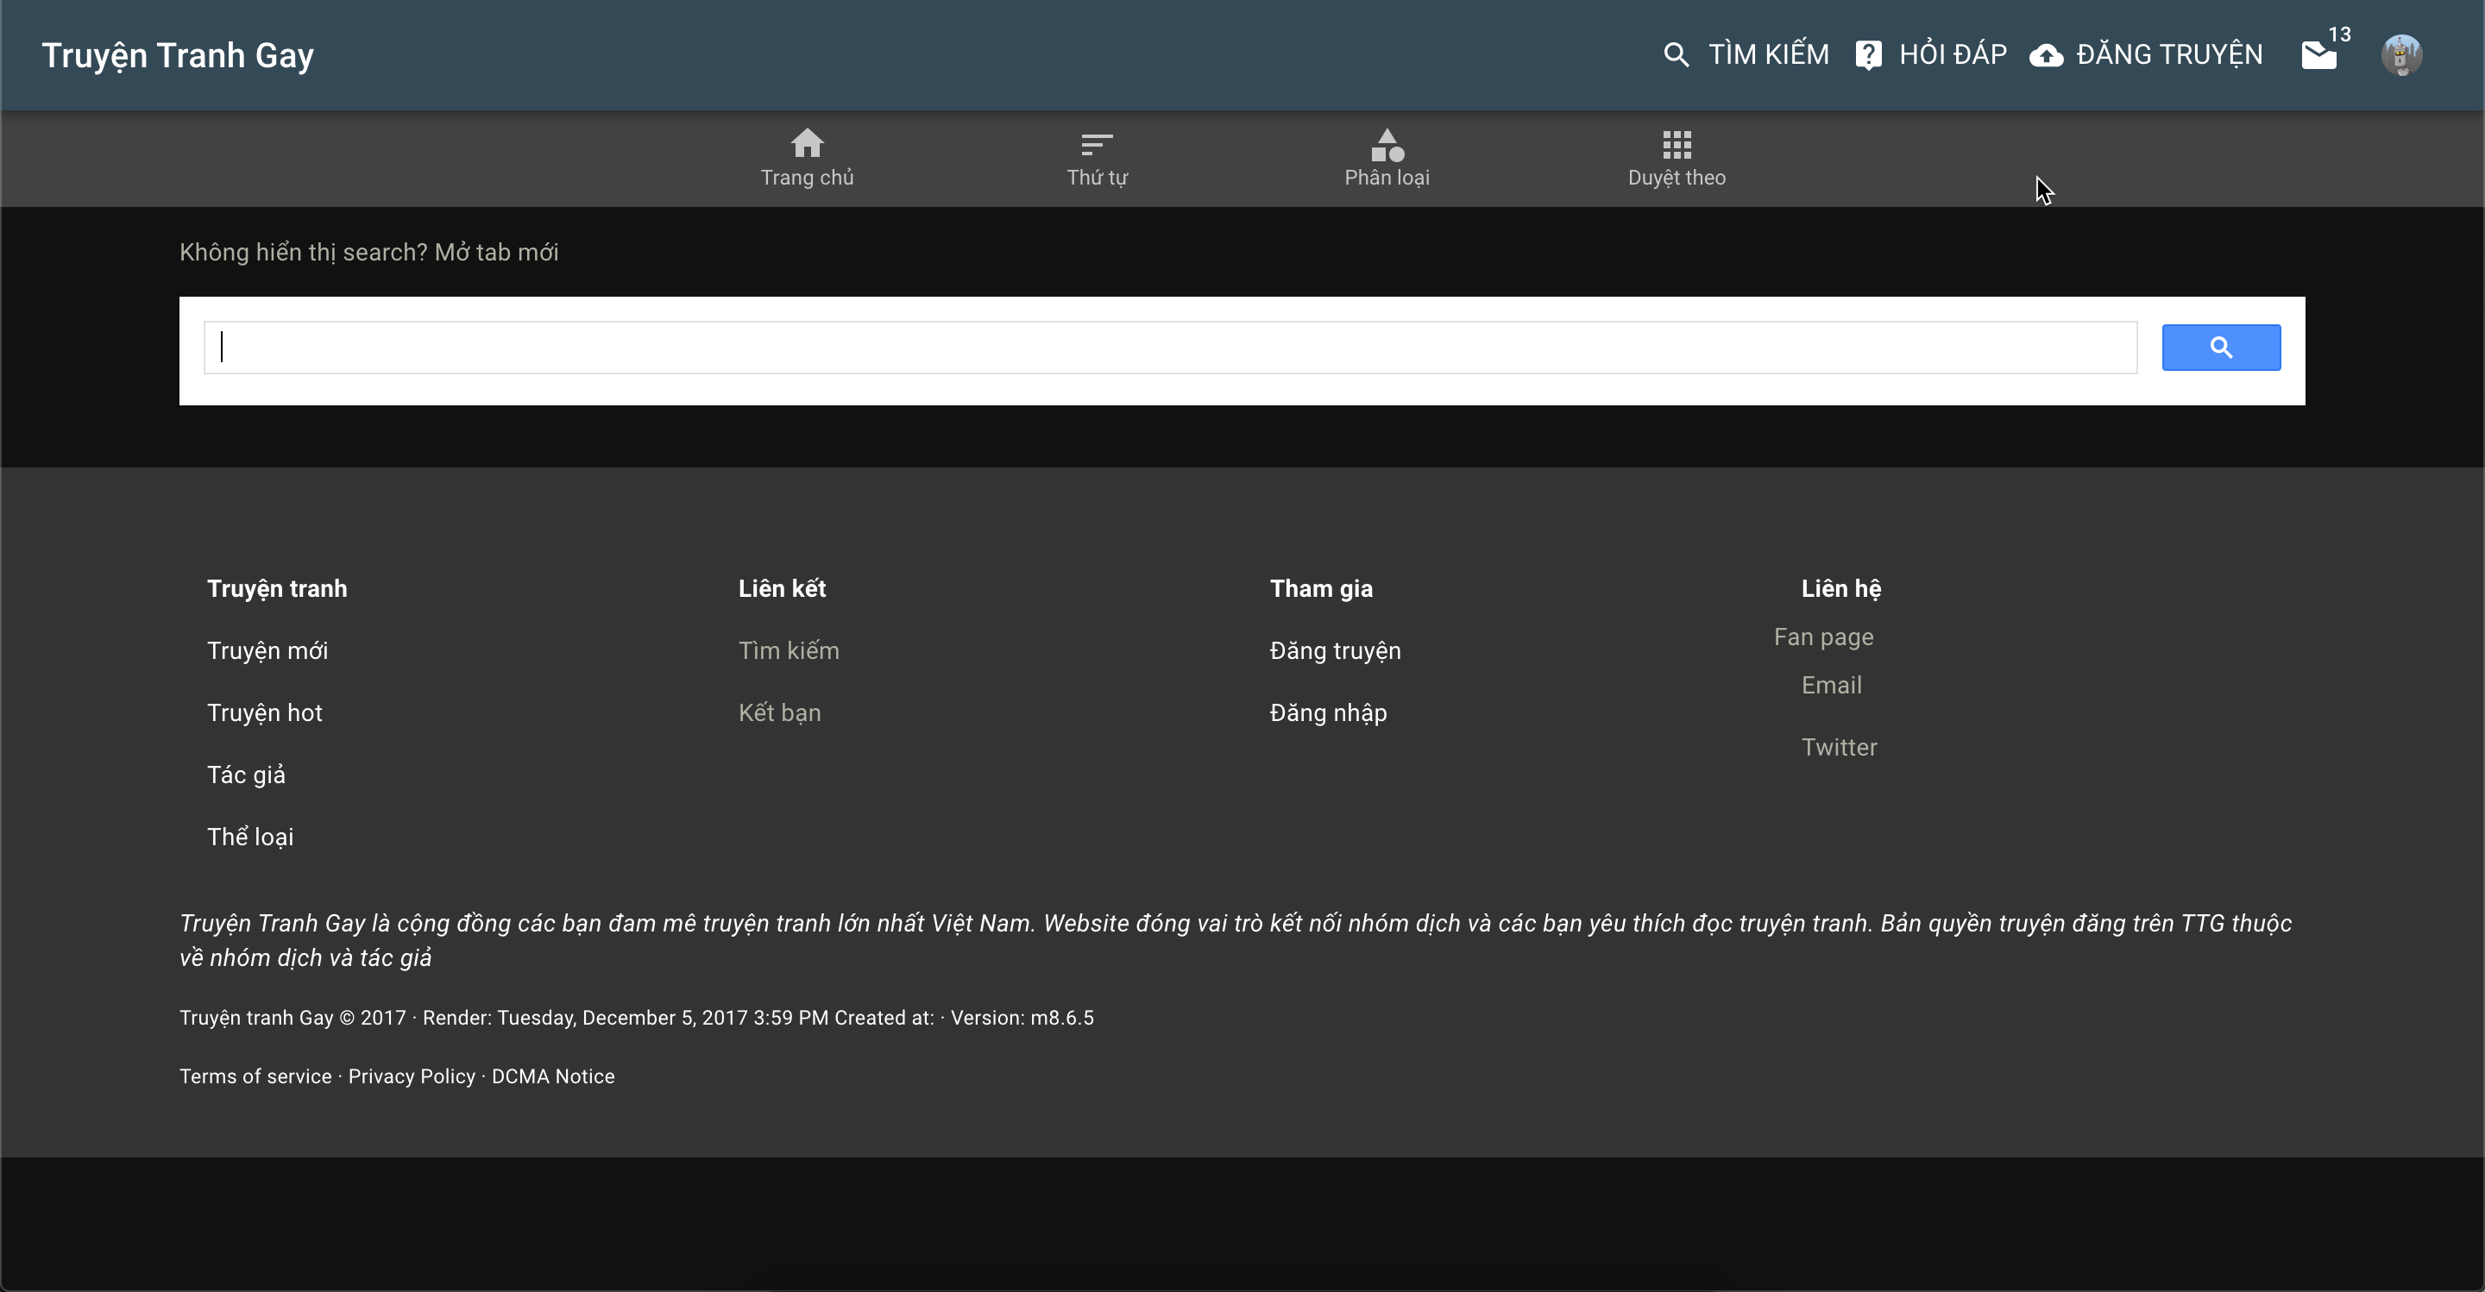The image size is (2485, 1292).
Task: Click the cloud upload ĐĂNG TRUYỆN icon
Action: click(2046, 55)
